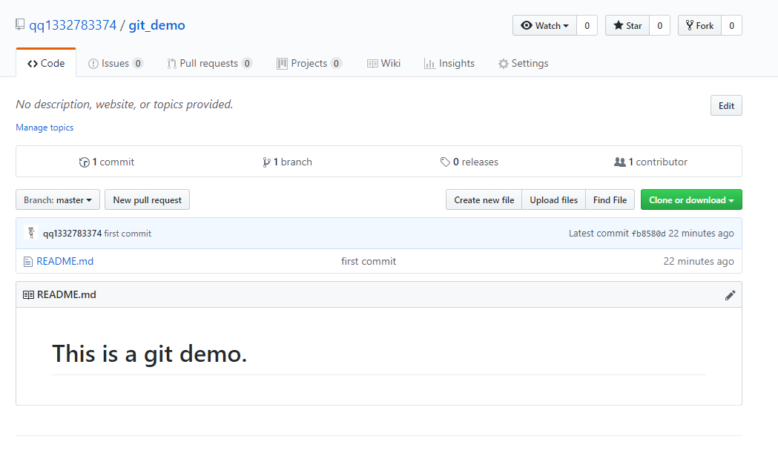Click the Edit description button
The image size is (778, 459).
(726, 105)
